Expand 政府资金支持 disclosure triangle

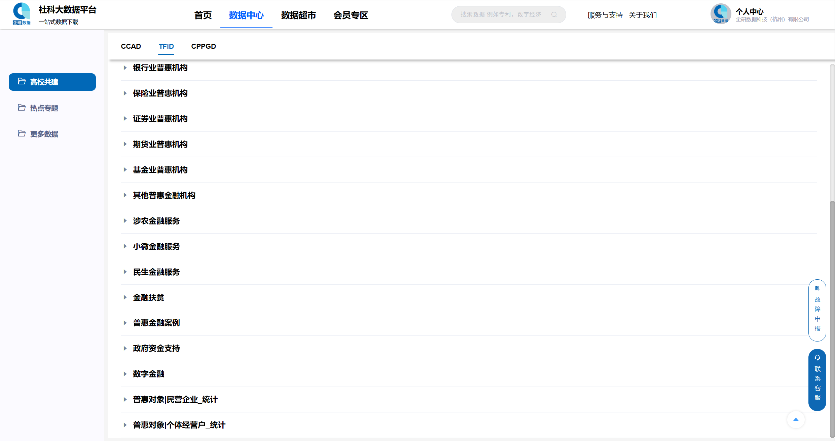pos(125,348)
